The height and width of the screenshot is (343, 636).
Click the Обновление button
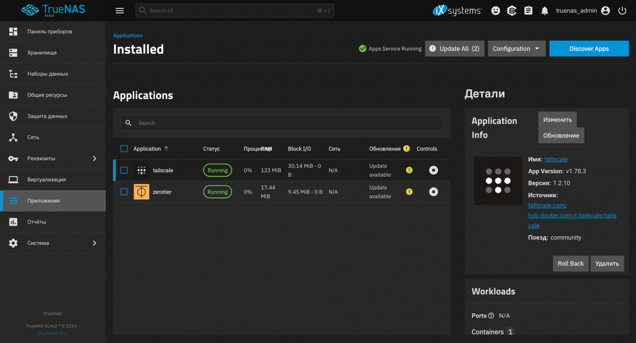click(x=561, y=135)
